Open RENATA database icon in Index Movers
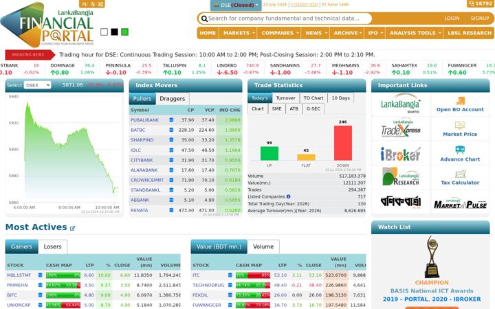The height and width of the screenshot is (309, 495). [x=171, y=210]
